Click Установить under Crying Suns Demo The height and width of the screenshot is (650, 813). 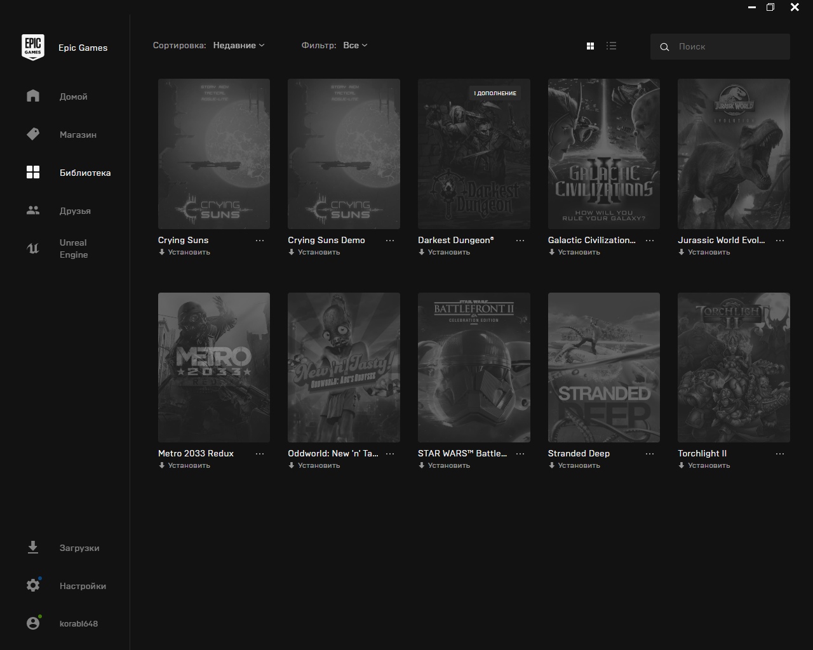pyautogui.click(x=314, y=252)
